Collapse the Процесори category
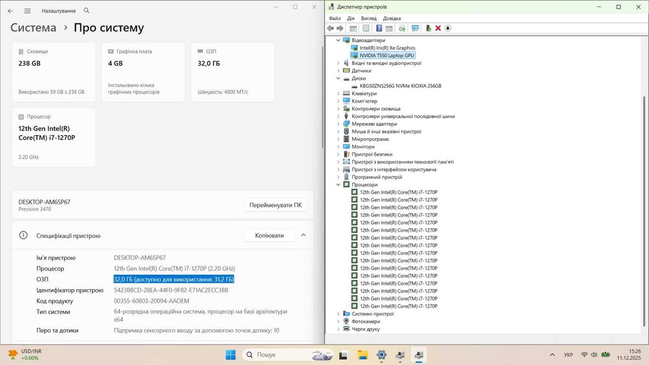The image size is (649, 365). point(338,185)
